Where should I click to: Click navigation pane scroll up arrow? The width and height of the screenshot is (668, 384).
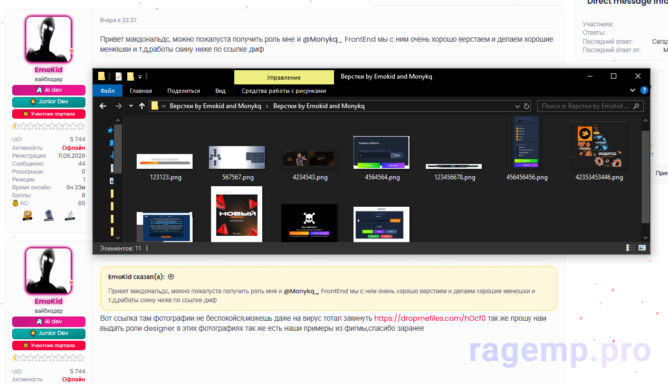(x=118, y=121)
